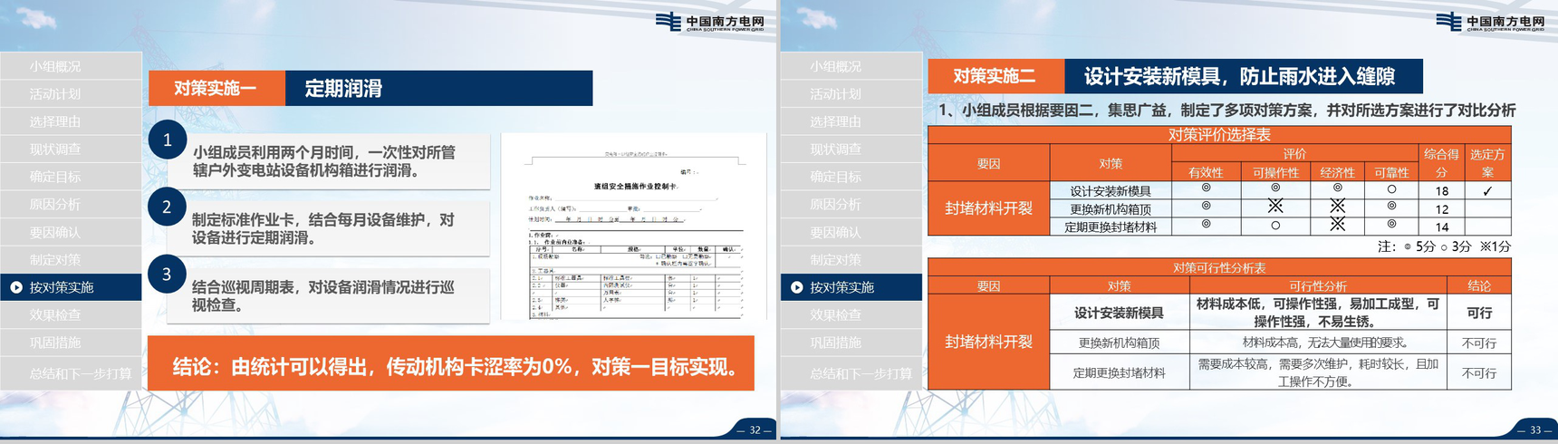Click the orange 对策实施一 title label
The image size is (1558, 444).
[216, 89]
